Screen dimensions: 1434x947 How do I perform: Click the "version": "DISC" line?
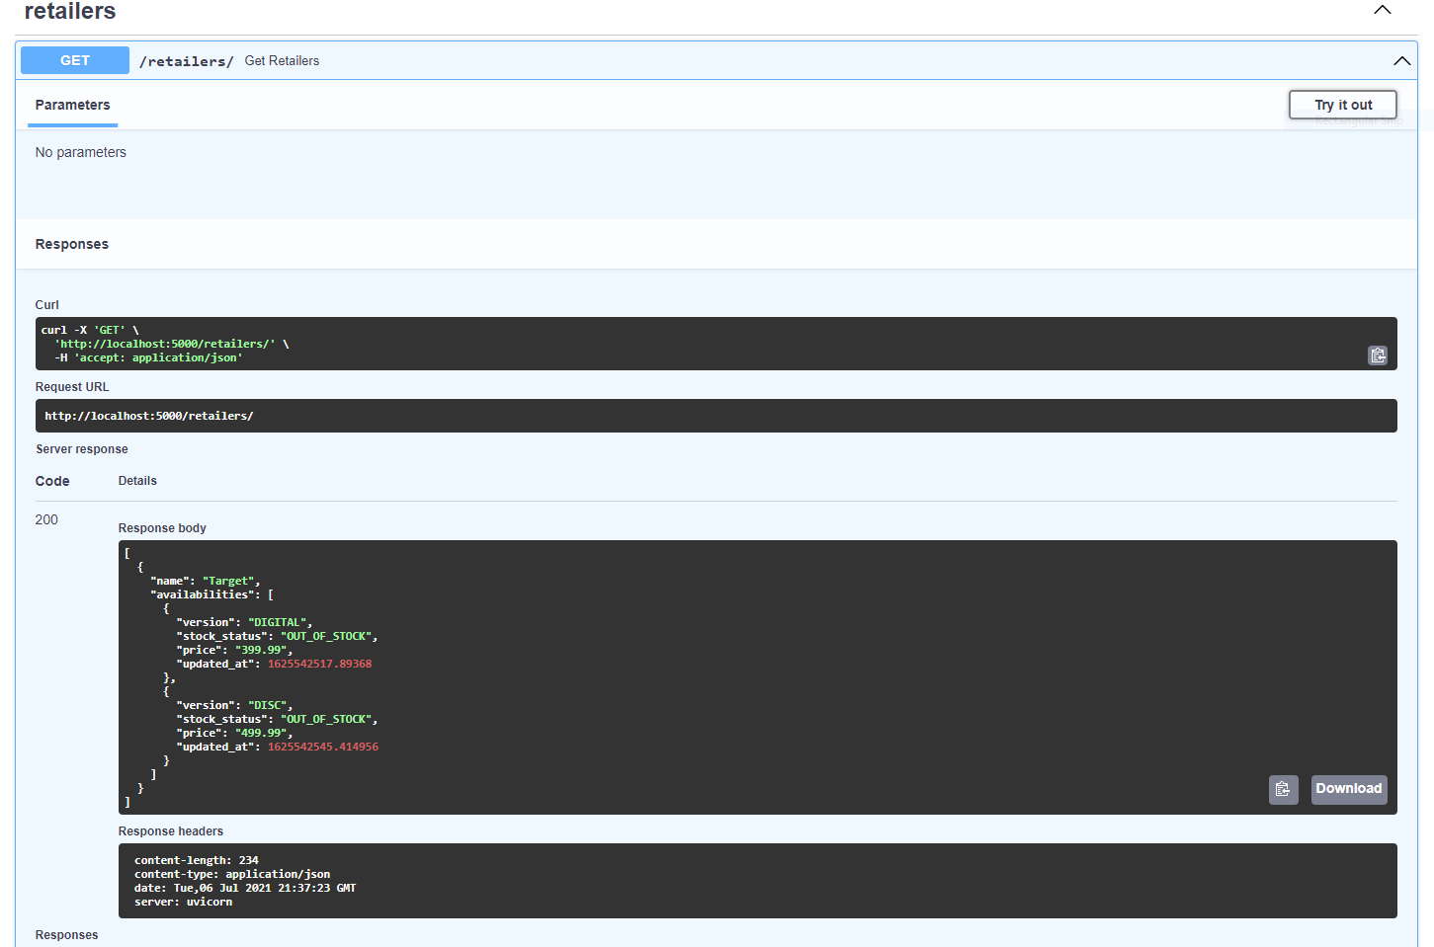click(234, 705)
